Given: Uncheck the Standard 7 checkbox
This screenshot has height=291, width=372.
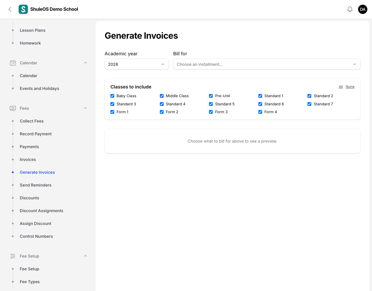Looking at the screenshot, I should 310,104.
